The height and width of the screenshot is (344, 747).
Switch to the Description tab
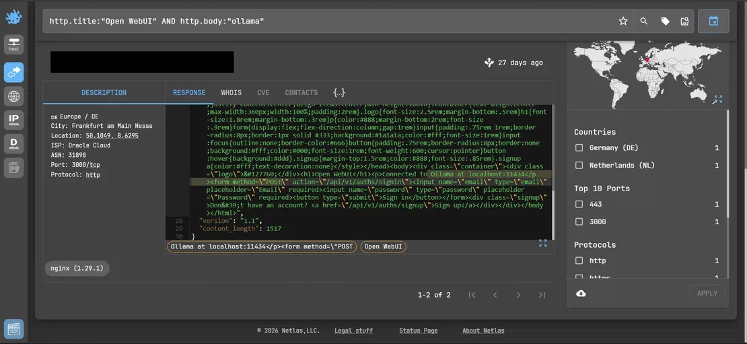(104, 92)
